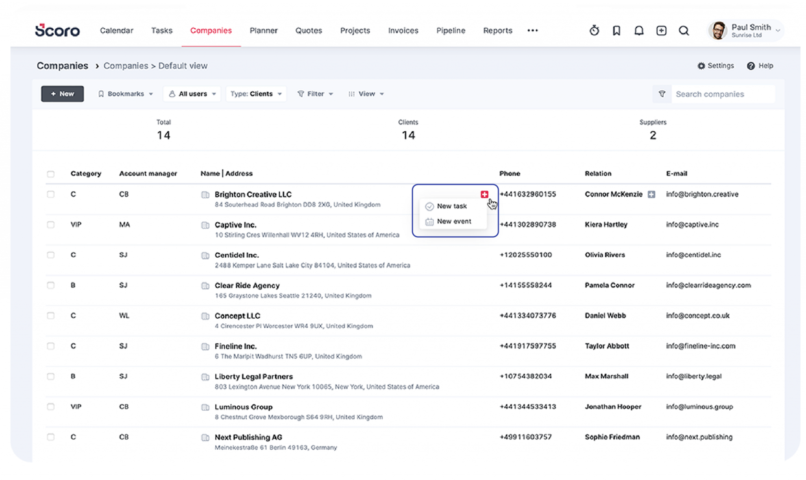Open the All users dropdown
The height and width of the screenshot is (480, 806).
(192, 94)
